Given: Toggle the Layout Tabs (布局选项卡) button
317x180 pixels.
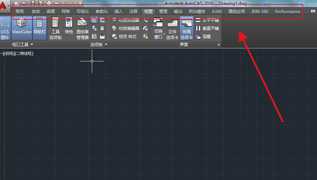Looking at the screenshot, I should pyautogui.click(x=186, y=28).
